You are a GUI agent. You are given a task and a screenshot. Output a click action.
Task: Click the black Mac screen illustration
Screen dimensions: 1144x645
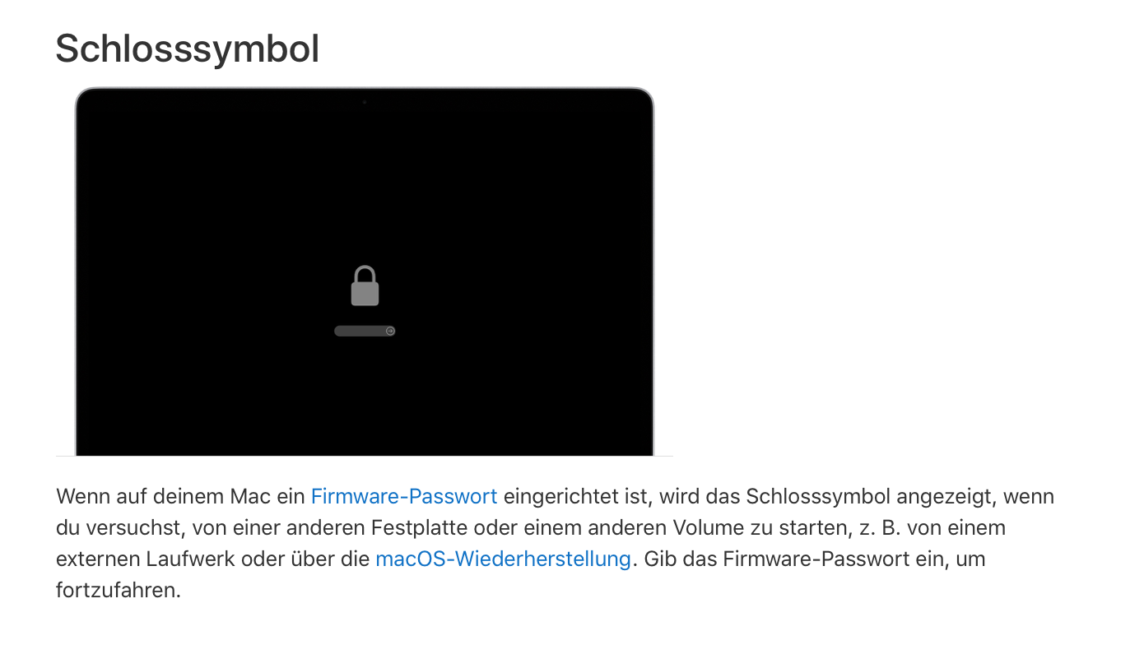(x=365, y=271)
